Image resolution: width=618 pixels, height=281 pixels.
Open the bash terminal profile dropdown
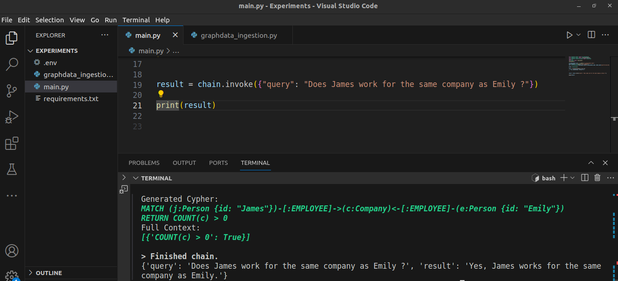[x=572, y=178]
